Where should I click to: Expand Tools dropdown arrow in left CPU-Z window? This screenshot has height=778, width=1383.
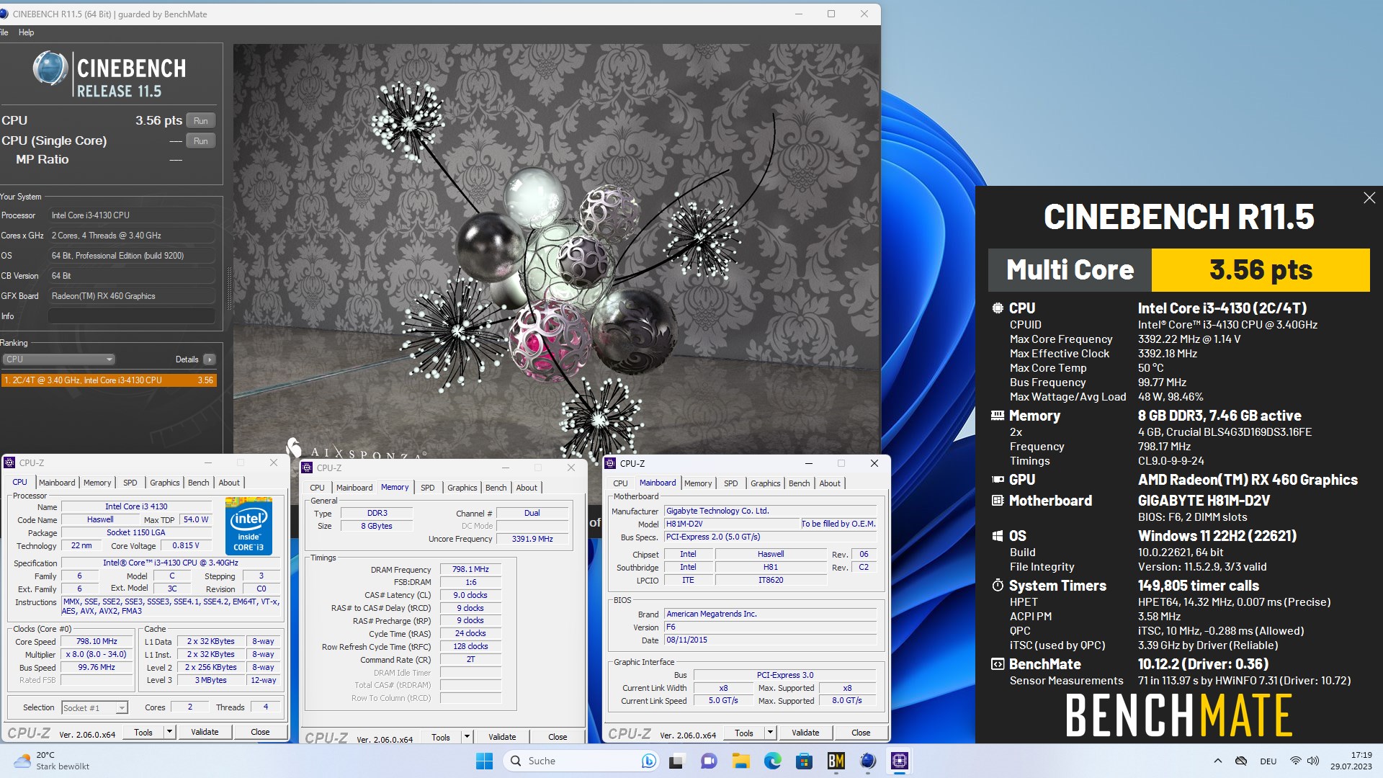[169, 733]
